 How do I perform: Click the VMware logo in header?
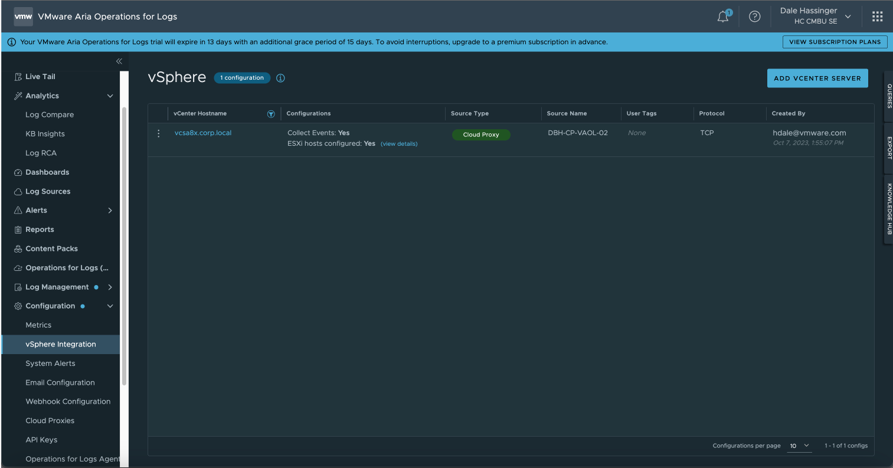(x=23, y=17)
